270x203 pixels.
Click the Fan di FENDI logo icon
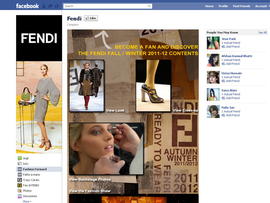[20, 185]
